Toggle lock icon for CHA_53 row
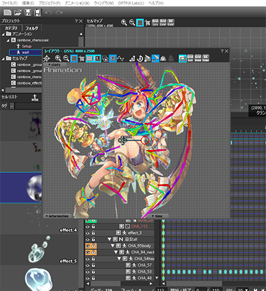The height and width of the screenshot is (291, 266). coord(94,272)
